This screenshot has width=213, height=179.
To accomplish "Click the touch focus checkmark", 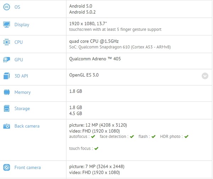I will (96, 149).
